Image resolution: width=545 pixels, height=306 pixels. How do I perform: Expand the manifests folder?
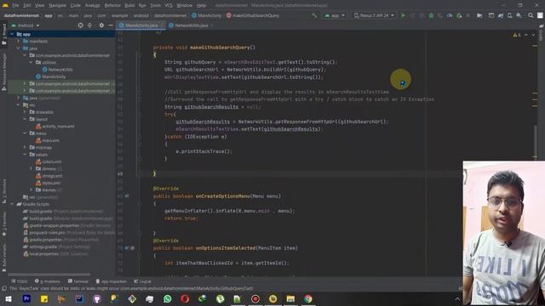(19, 42)
